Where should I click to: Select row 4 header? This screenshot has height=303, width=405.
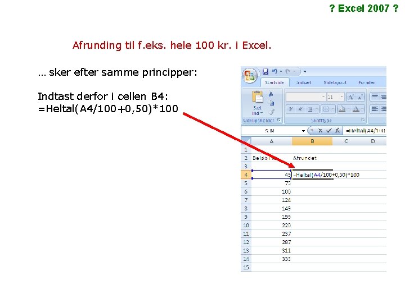pyautogui.click(x=246, y=175)
